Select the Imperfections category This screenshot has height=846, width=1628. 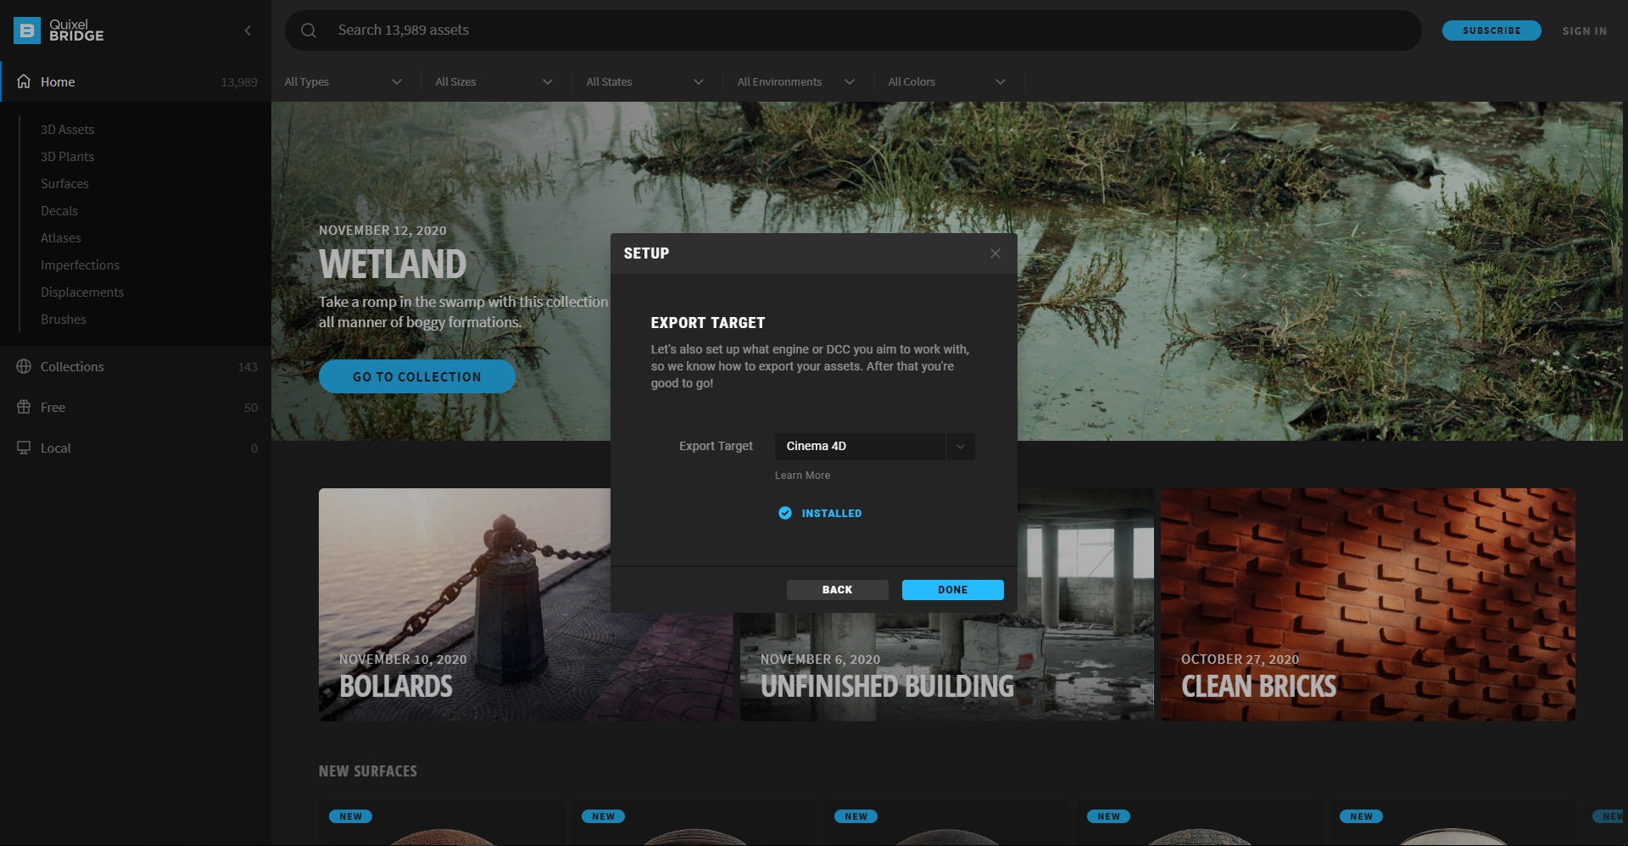pos(80,264)
